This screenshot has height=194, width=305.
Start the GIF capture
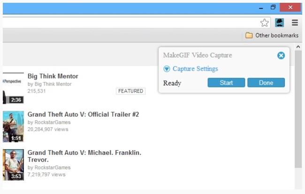226,83
